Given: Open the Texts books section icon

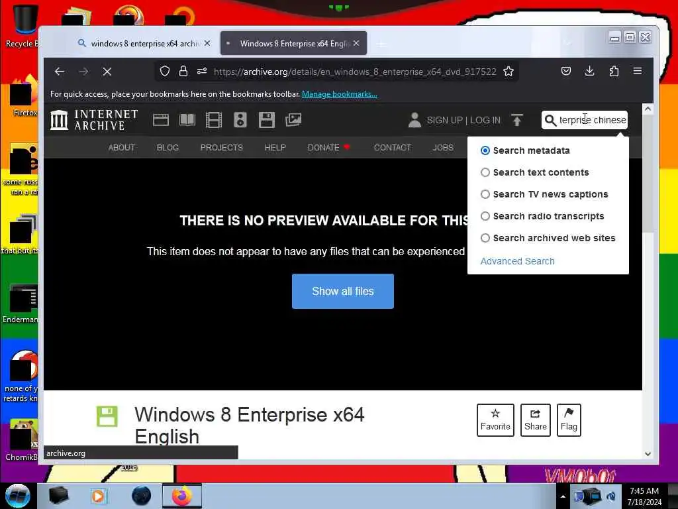Looking at the screenshot, I should [187, 120].
